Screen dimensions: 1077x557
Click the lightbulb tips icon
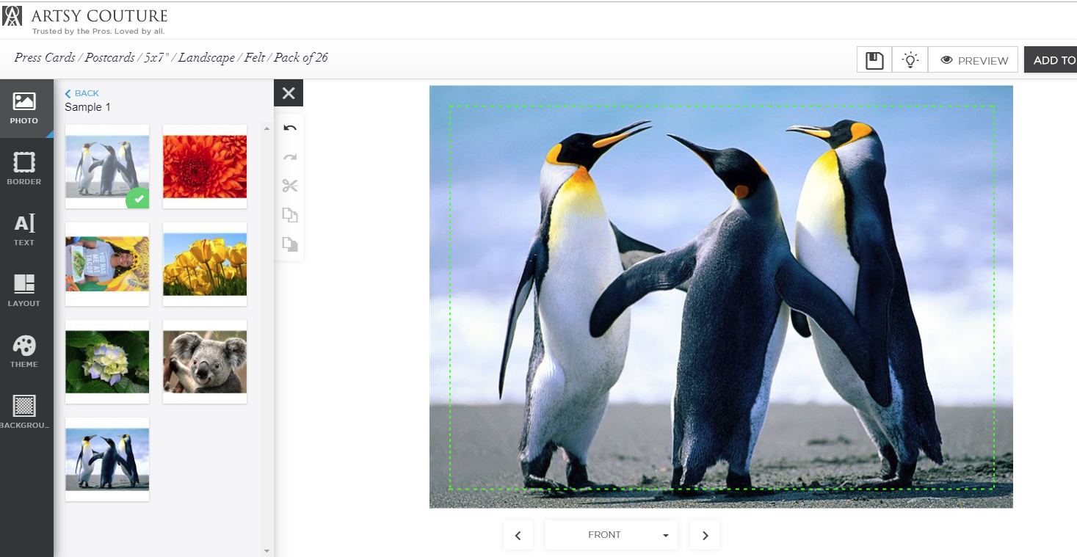tap(910, 60)
